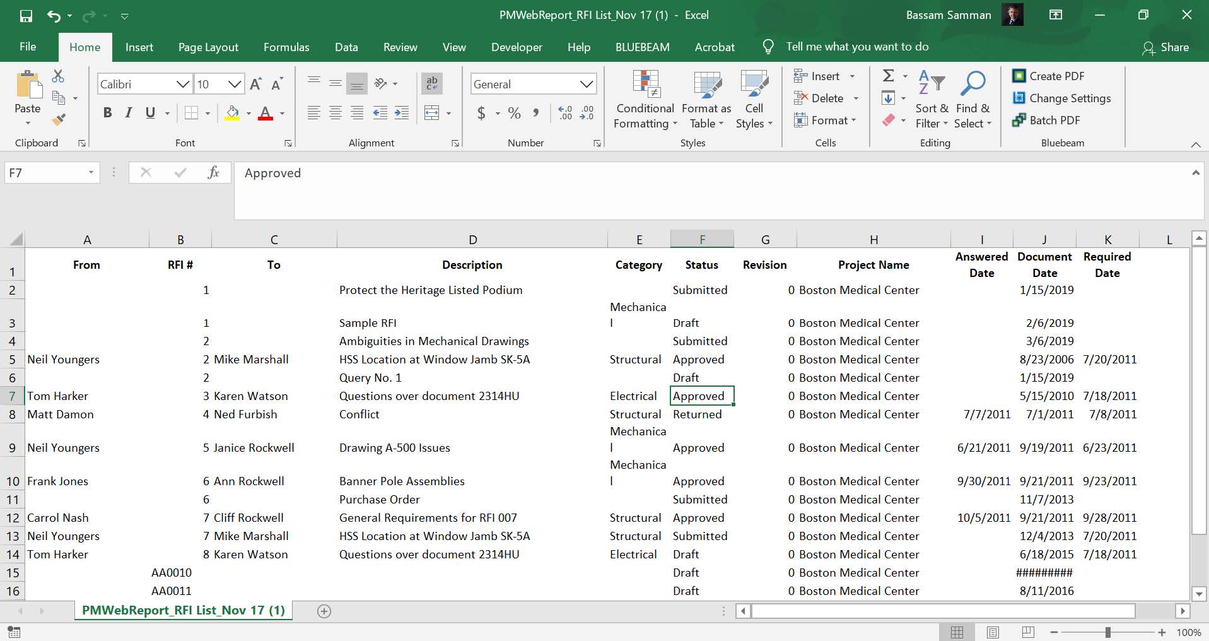The width and height of the screenshot is (1209, 641).
Task: Activate the Format Painter brush
Action: click(x=59, y=119)
